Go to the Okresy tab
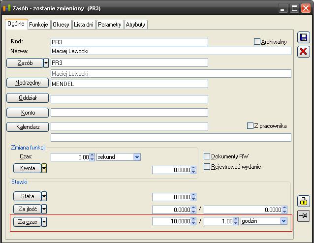Image resolution: width=314 pixels, height=243 pixels. tap(61, 25)
